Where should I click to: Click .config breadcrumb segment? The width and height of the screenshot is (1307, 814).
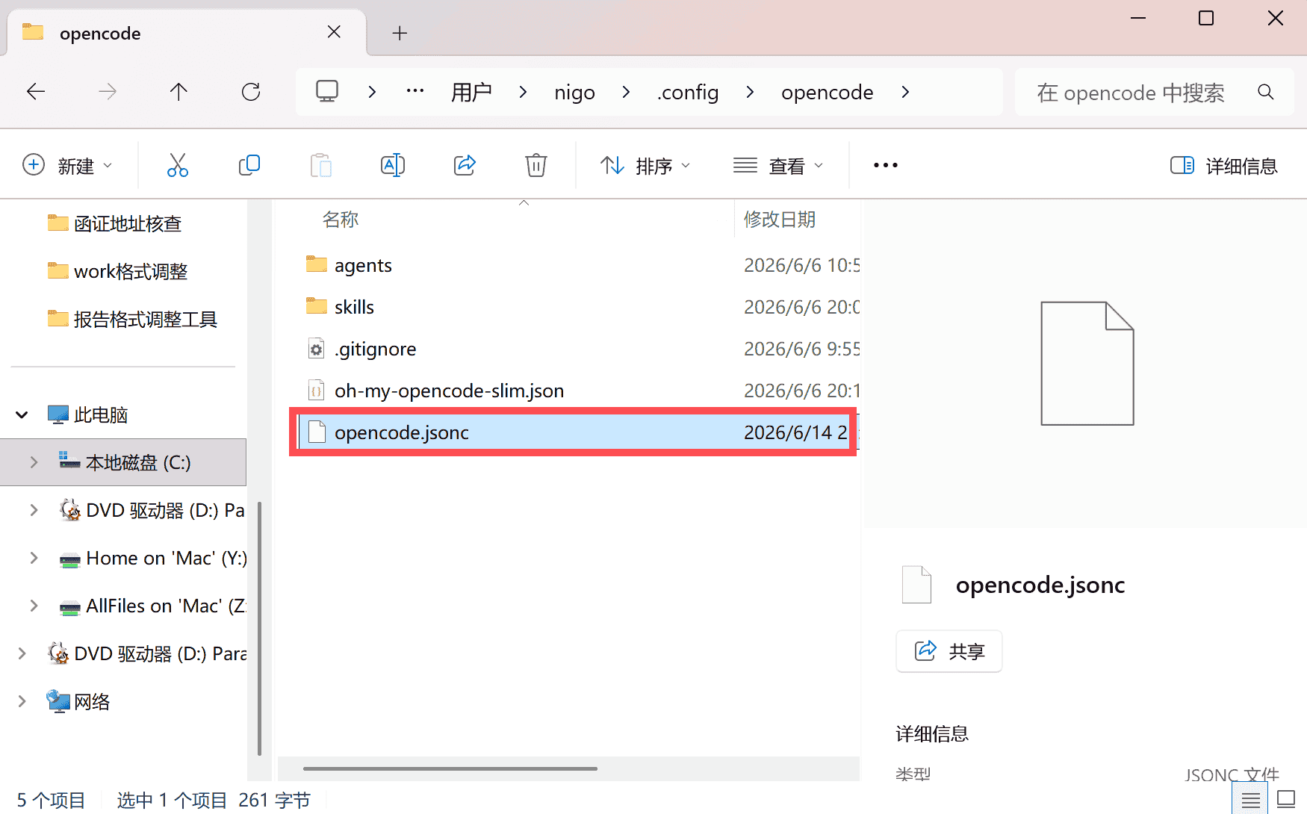pos(688,92)
